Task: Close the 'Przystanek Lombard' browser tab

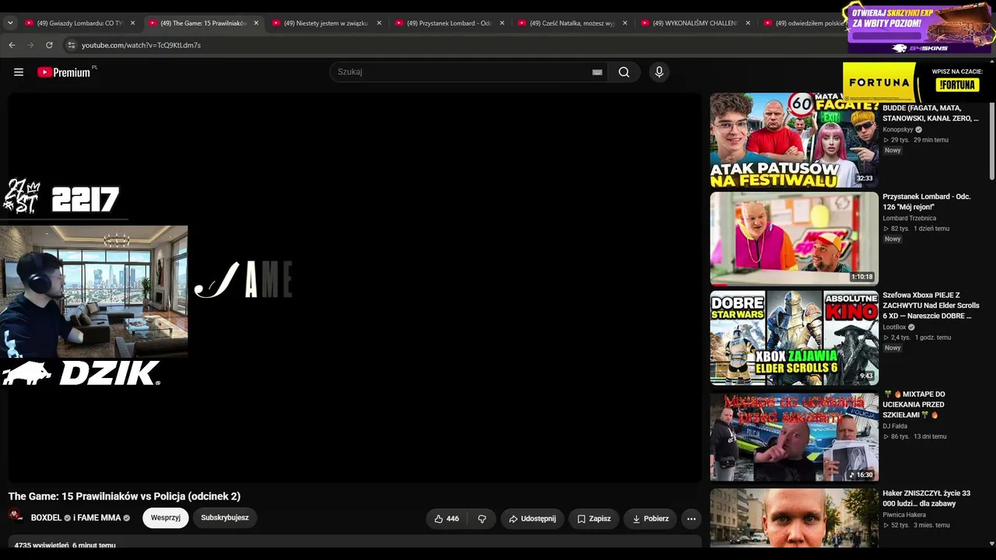Action: pyautogui.click(x=502, y=23)
